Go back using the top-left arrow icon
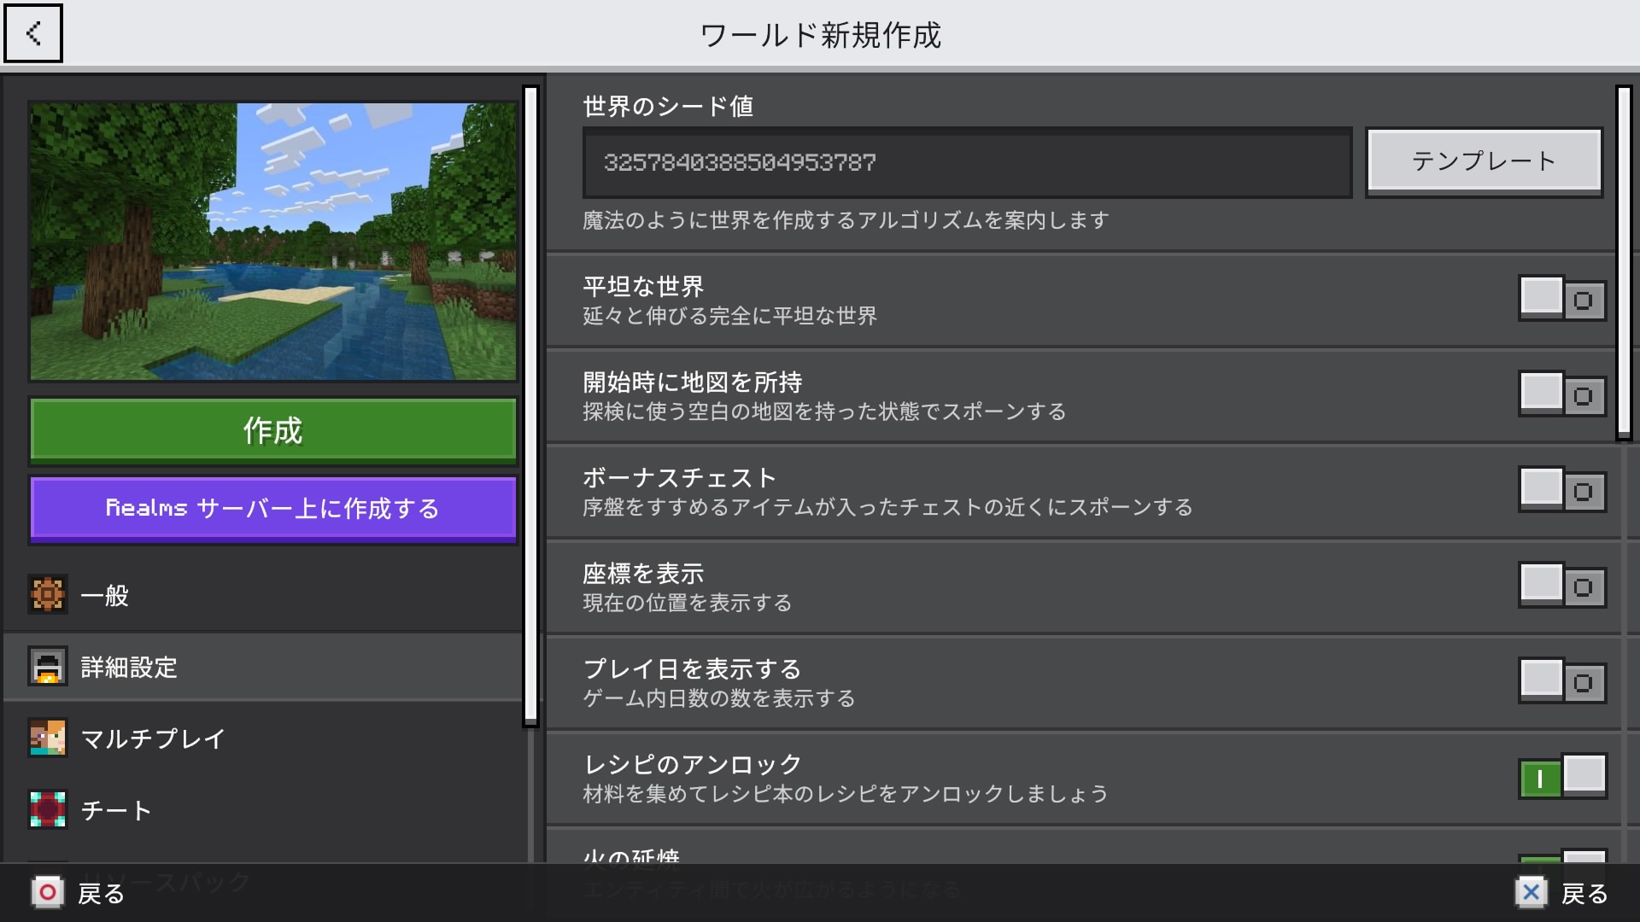The width and height of the screenshot is (1640, 922). click(33, 33)
